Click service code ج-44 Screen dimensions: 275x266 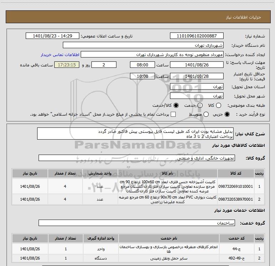click(x=236, y=249)
